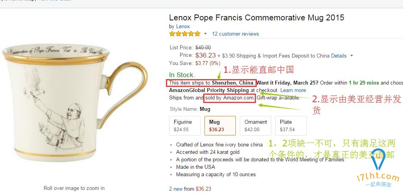Image resolution: width=403 pixels, height=195 pixels.
Task: Open the 2 new offers link
Action: [x=176, y=189]
